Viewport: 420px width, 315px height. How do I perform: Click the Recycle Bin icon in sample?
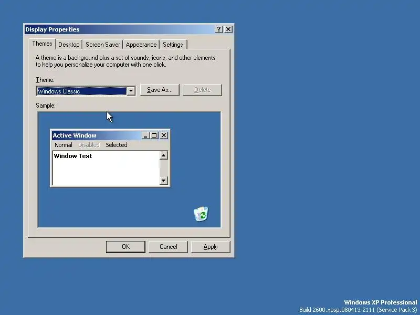[x=201, y=214]
